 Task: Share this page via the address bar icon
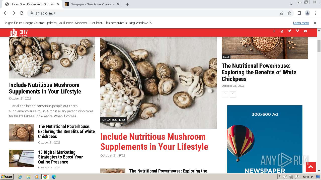pos(281,13)
